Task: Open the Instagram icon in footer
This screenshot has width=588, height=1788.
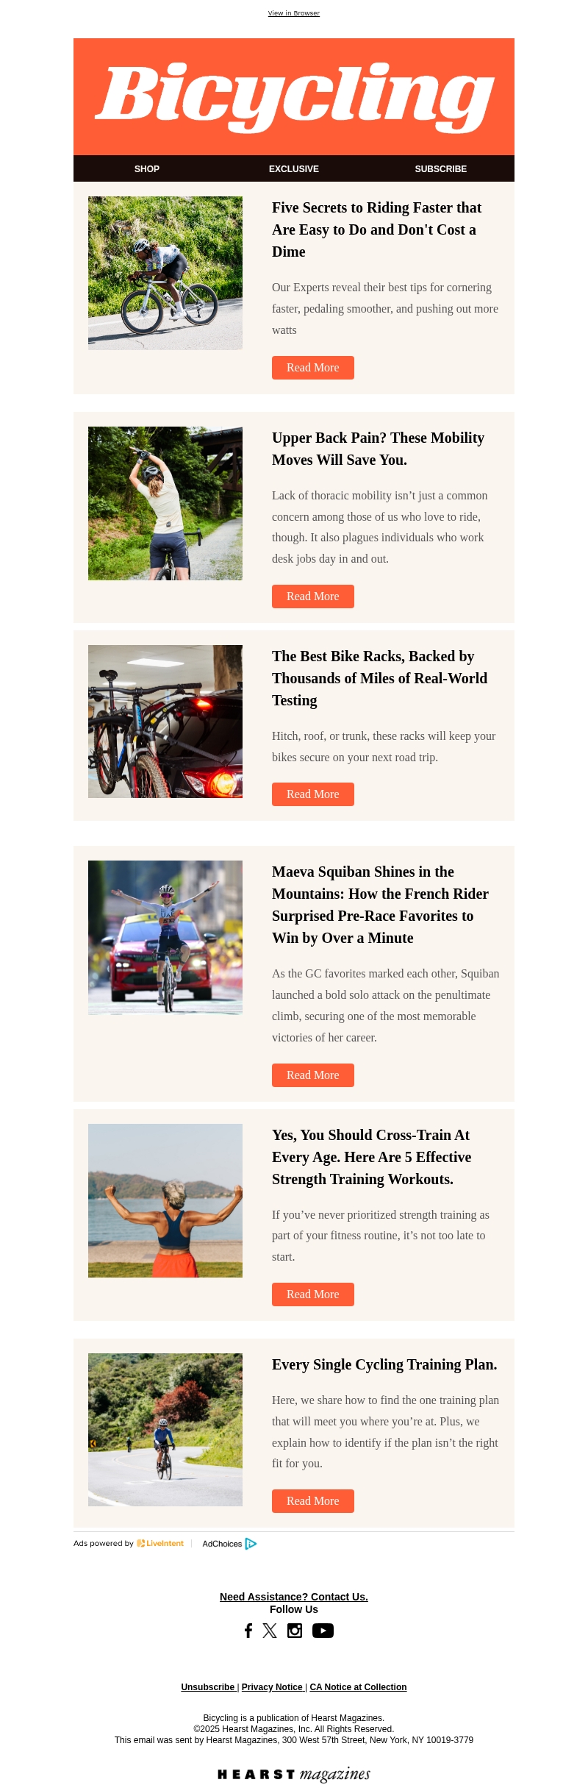Action: (295, 1631)
